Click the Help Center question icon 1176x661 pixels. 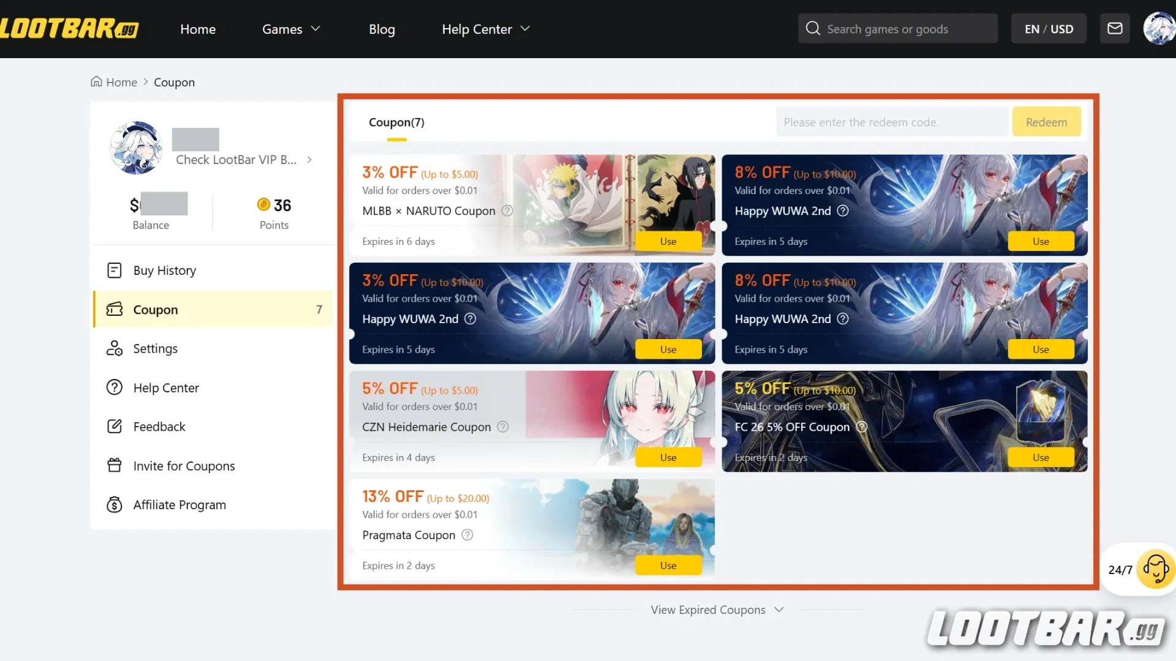pyautogui.click(x=115, y=387)
